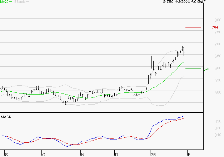Click the F month label on time axis
This screenshot has height=157, width=224.
[189, 155]
